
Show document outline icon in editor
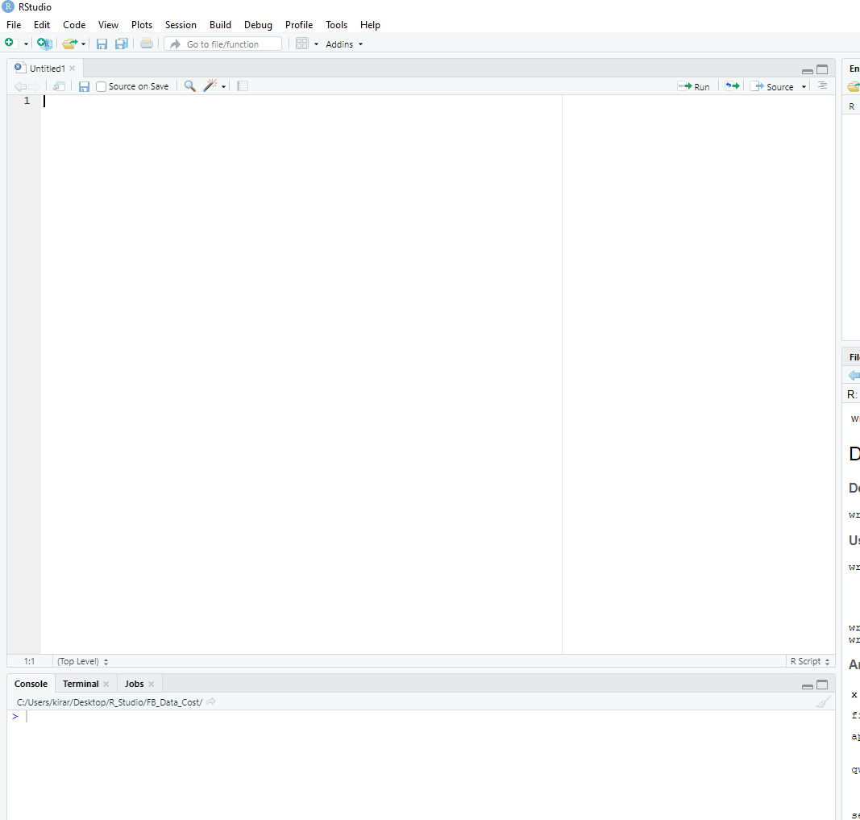coord(822,86)
